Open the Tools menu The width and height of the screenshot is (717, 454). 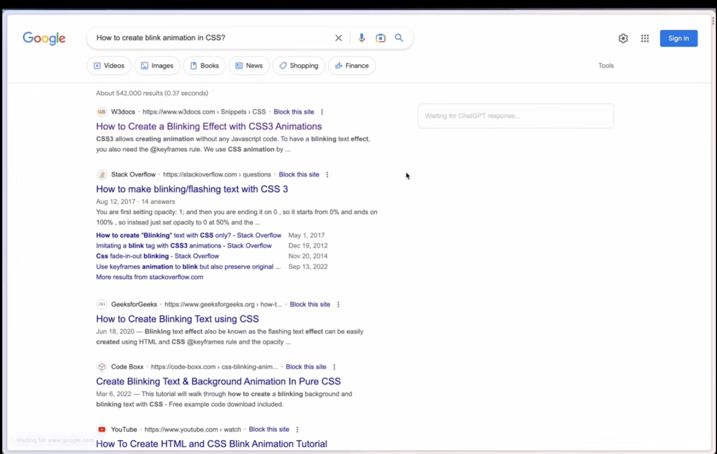click(x=606, y=65)
